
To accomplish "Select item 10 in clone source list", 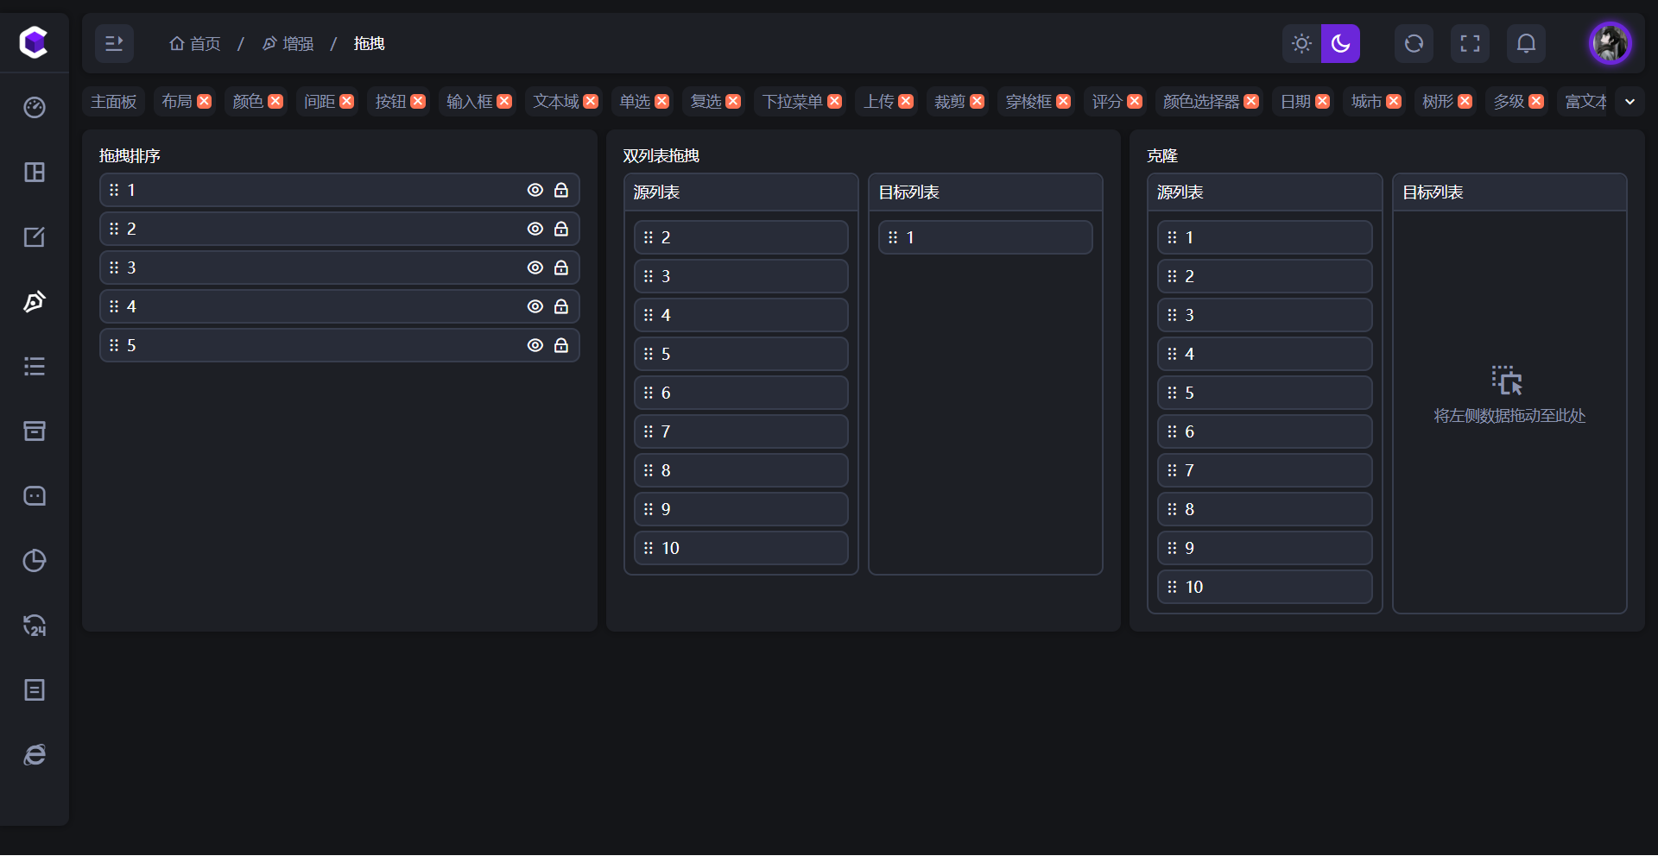I will coord(1264,587).
